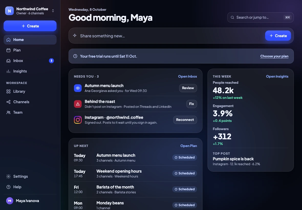Go to Insights in the sidebar
This screenshot has width=302, height=210.
pyautogui.click(x=30, y=71)
